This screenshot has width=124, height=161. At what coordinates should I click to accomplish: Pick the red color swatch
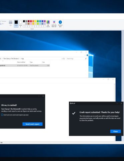click(x=31, y=21)
